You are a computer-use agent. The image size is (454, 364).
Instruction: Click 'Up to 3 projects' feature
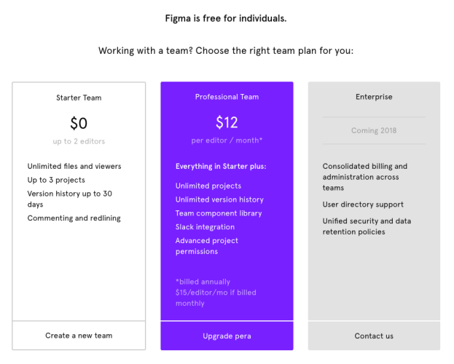(56, 180)
